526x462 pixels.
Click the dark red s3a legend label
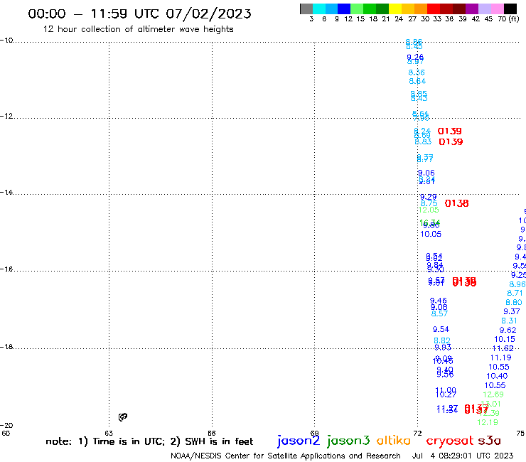click(x=489, y=441)
